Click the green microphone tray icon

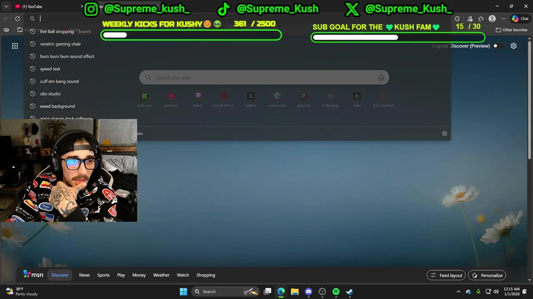coord(478,292)
